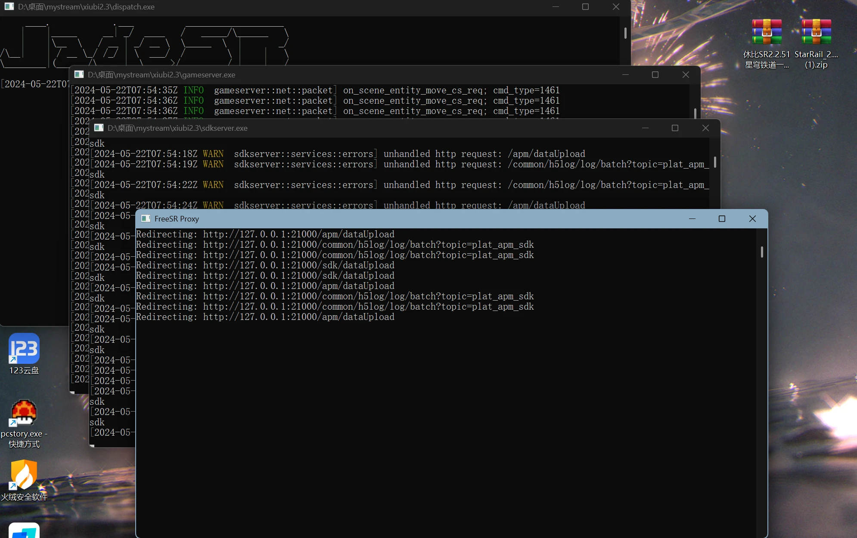
Task: Click the sdkserver.exe console scrollbar thumb
Action: (715, 162)
